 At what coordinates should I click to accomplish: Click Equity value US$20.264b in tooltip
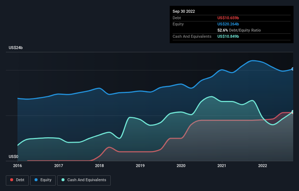tap(228, 24)
